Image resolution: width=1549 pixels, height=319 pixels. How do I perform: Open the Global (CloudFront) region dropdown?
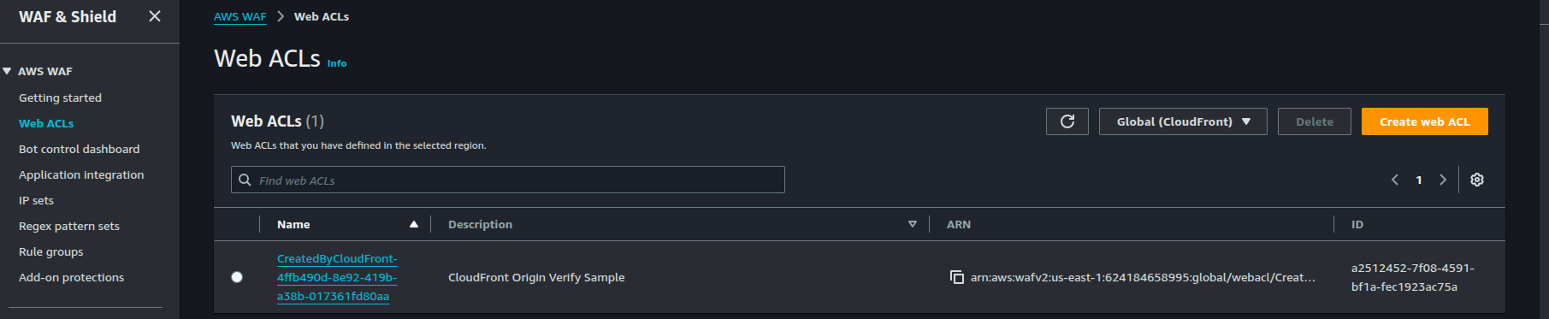tap(1183, 121)
